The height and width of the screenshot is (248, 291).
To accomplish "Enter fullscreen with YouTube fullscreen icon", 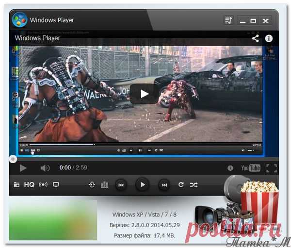I will [x=272, y=168].
